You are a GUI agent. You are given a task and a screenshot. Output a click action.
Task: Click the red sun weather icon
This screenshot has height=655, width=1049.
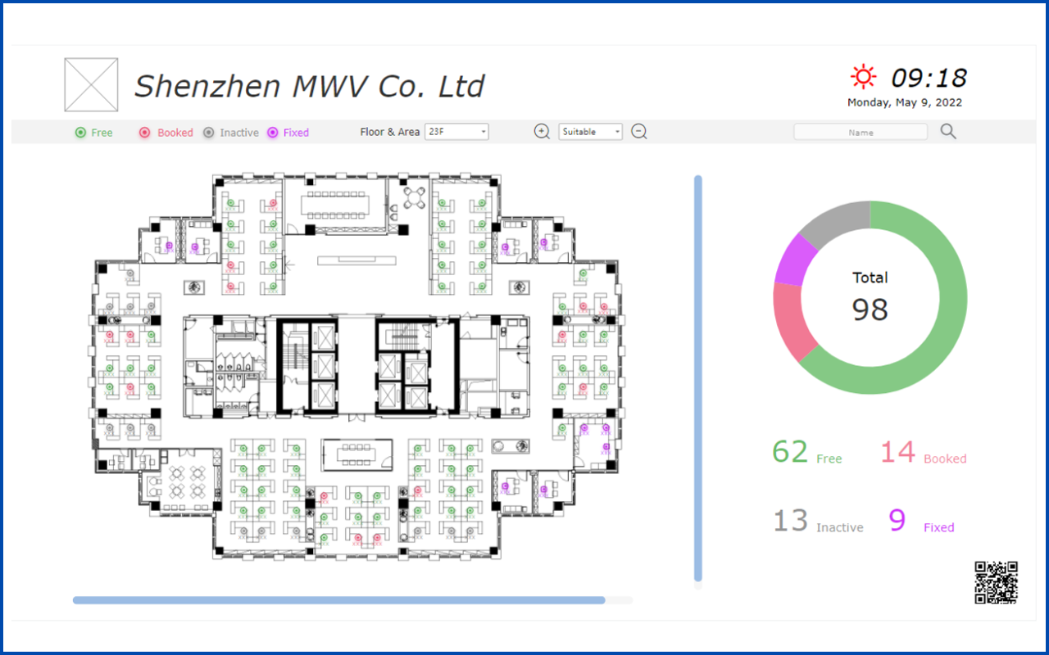pos(863,77)
